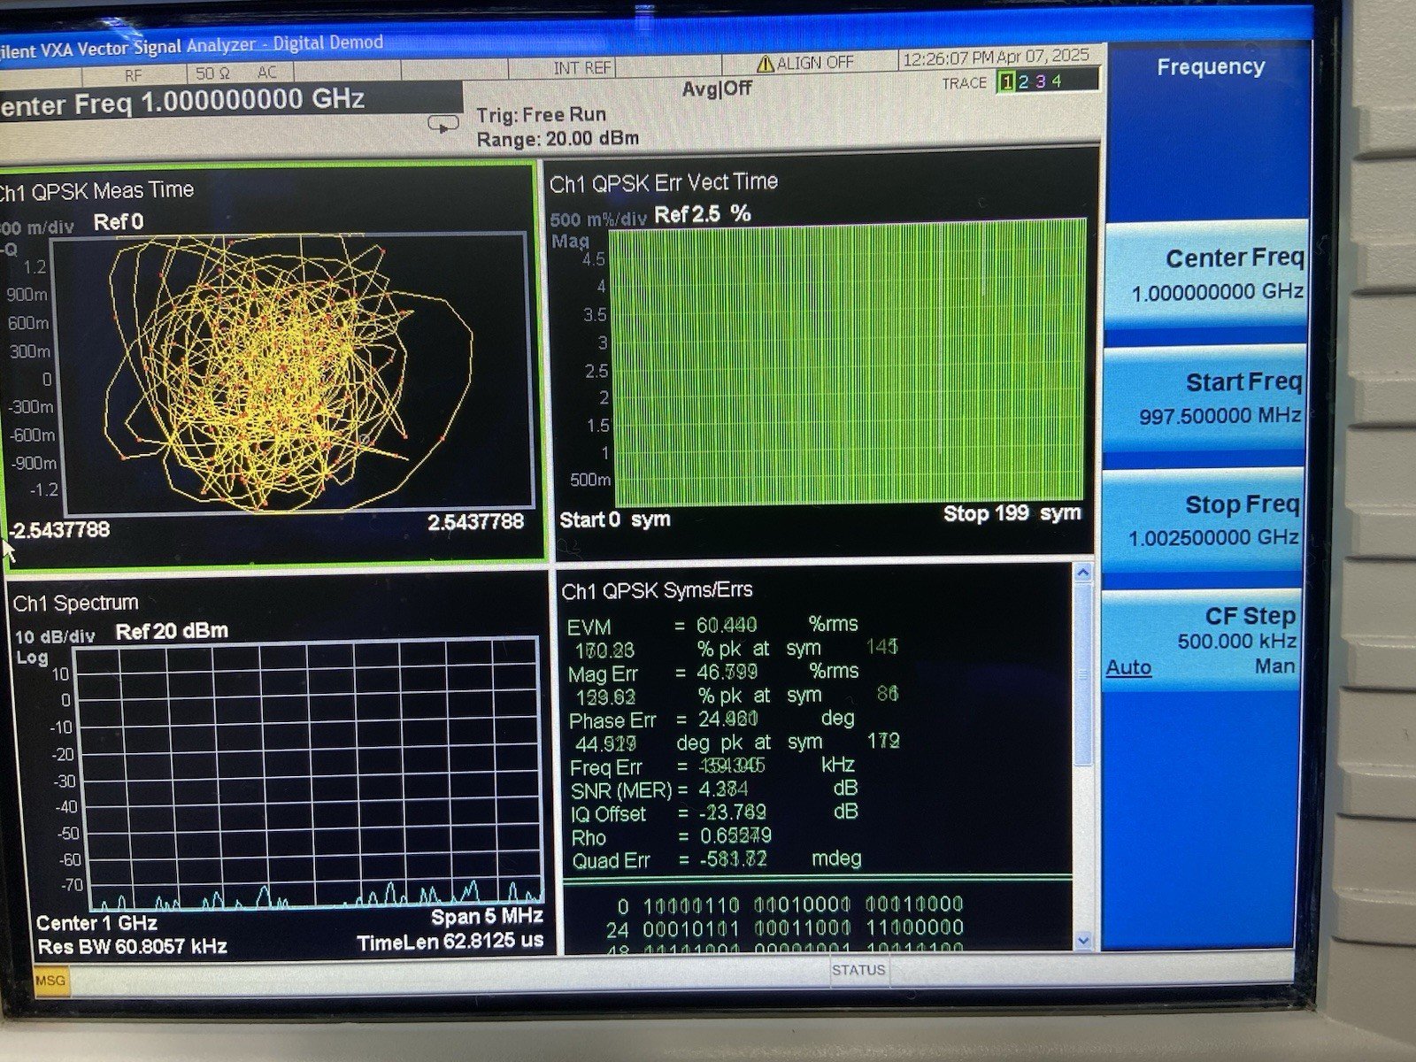Set CF Step to Man
The width and height of the screenshot is (1416, 1062).
click(x=1274, y=666)
